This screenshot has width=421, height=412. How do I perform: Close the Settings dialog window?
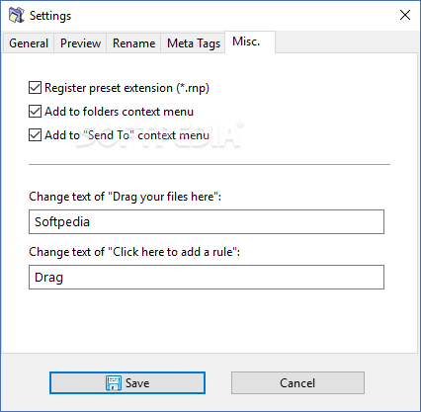point(405,15)
